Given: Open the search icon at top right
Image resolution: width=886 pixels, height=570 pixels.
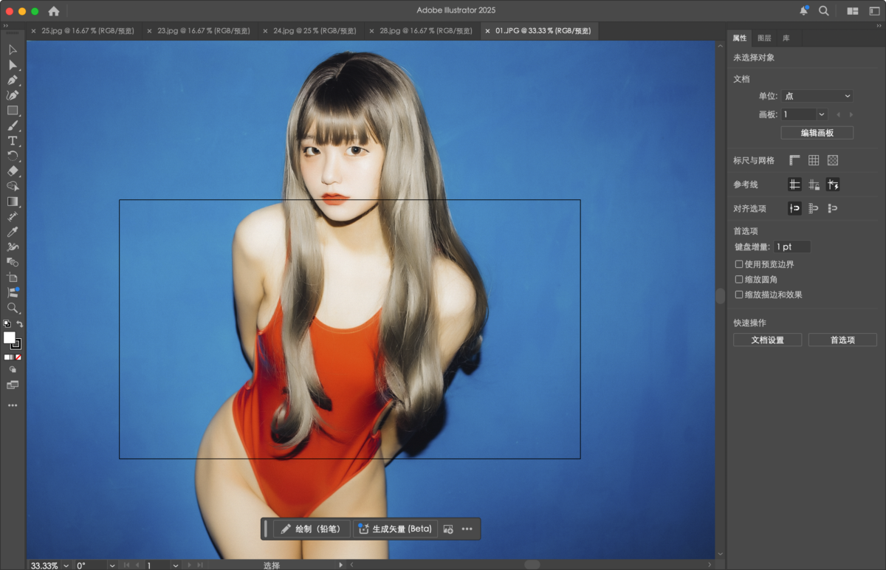Looking at the screenshot, I should pyautogui.click(x=823, y=11).
